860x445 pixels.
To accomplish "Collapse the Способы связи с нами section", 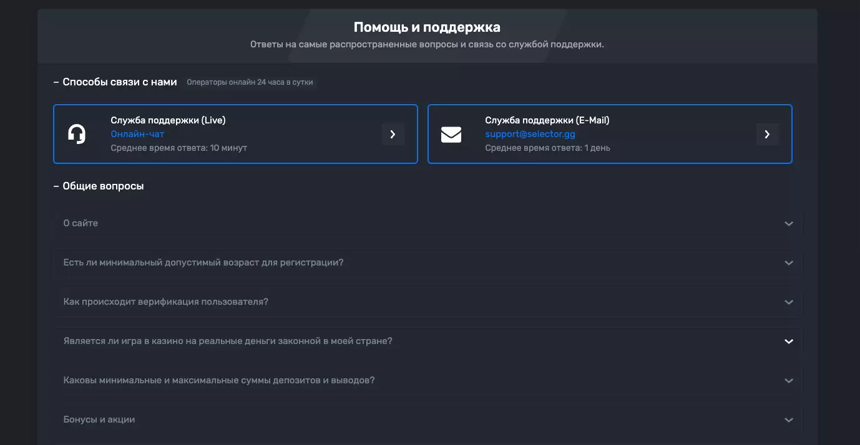I will click(x=55, y=81).
